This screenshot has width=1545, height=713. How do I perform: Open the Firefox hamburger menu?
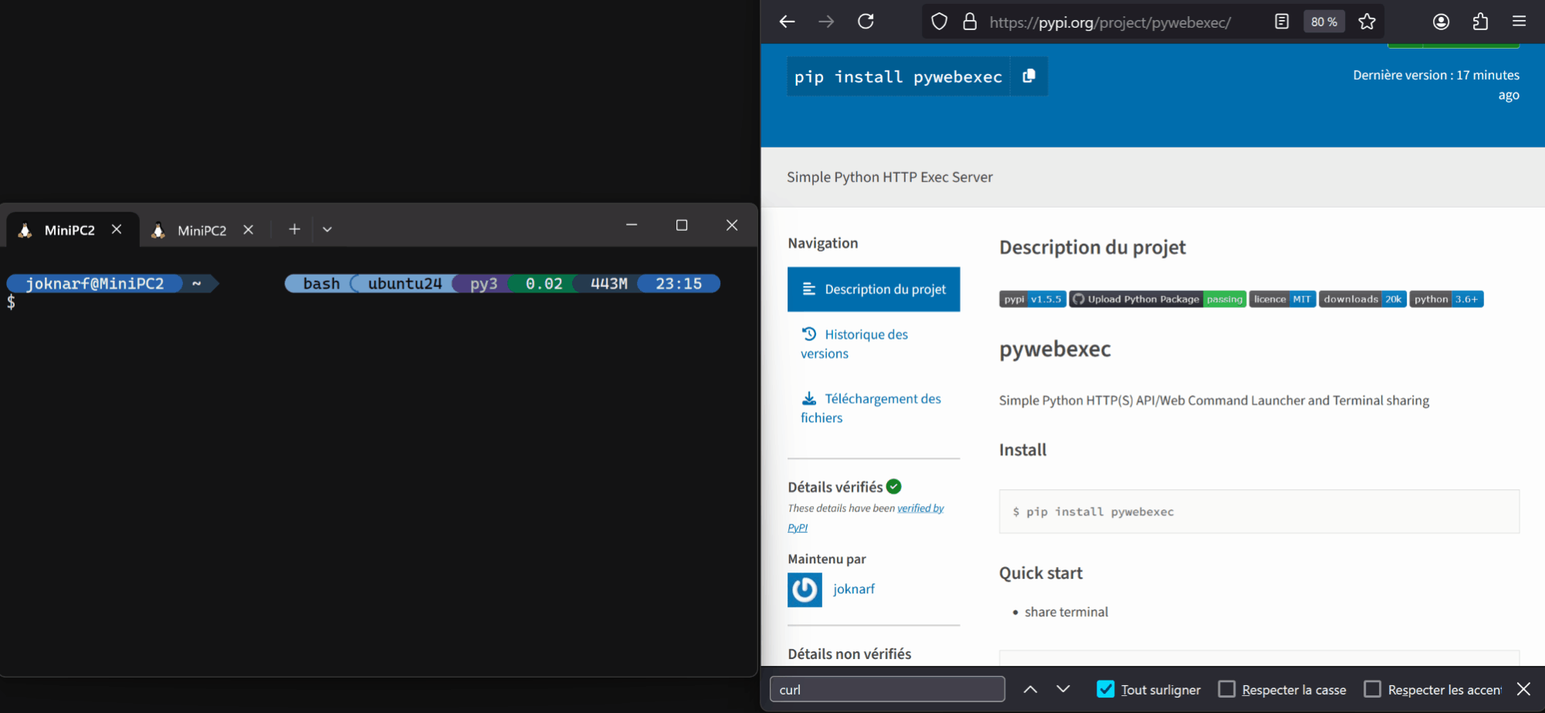click(x=1520, y=22)
